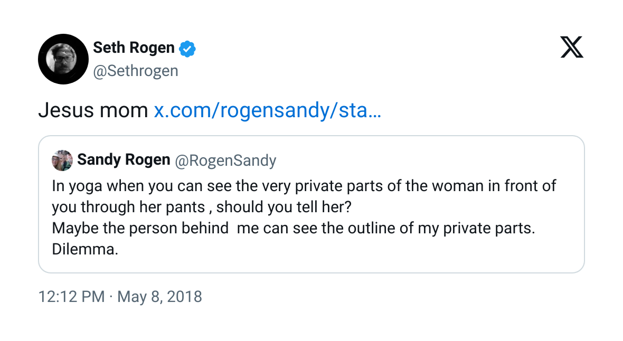Open the @RogenSandy handle

[x=225, y=160]
